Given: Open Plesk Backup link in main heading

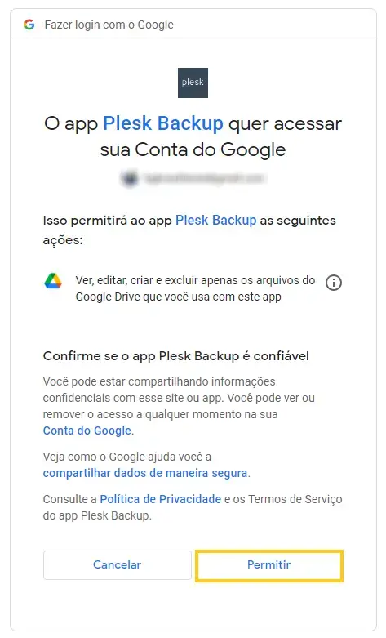Looking at the screenshot, I should pos(163,123).
